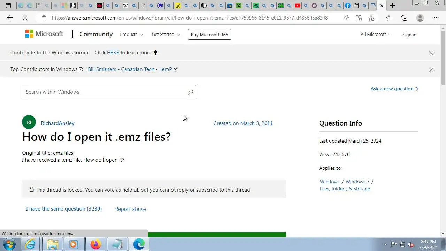The image size is (446, 251).
Task: Open Microsoft Edge taskbar icon
Action: point(139,244)
